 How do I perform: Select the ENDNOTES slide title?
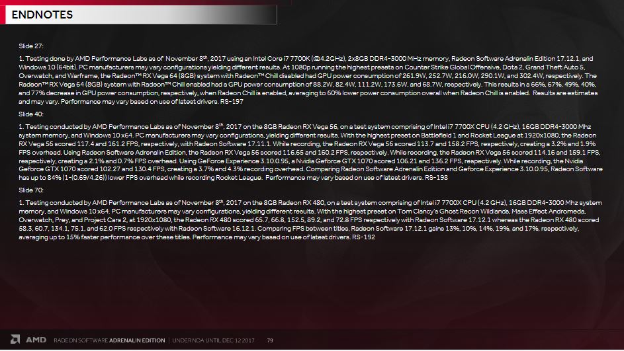tap(42, 15)
